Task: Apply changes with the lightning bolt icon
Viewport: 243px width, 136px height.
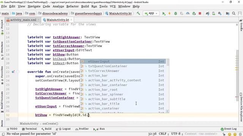Action: pos(170,14)
